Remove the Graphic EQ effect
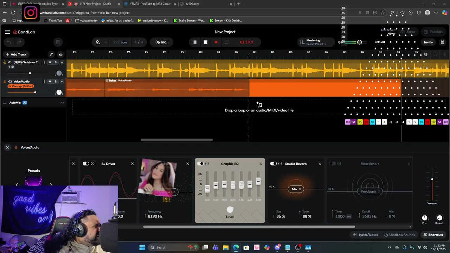 [x=261, y=164]
